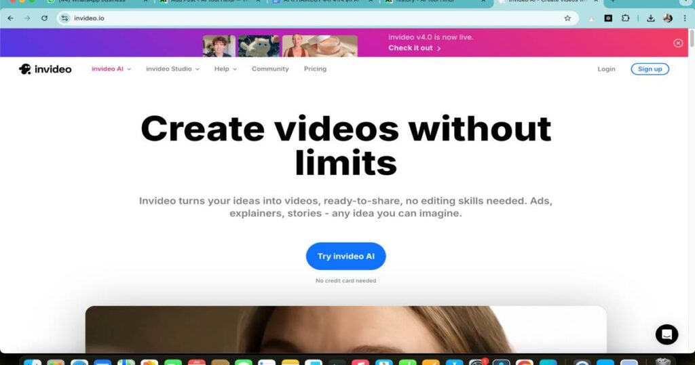Open the chat support bubble
Viewport: 695px width, 365px height.
pyautogui.click(x=666, y=334)
